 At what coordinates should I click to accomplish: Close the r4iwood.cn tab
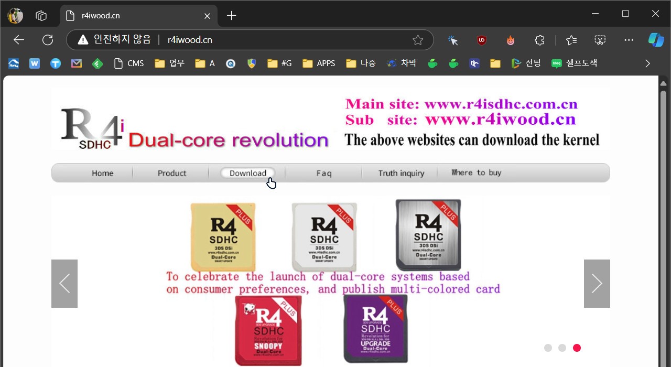tap(207, 16)
